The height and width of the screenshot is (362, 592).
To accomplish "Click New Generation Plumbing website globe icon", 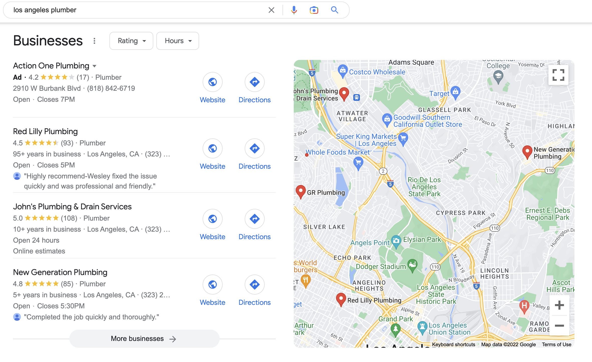I will [212, 285].
